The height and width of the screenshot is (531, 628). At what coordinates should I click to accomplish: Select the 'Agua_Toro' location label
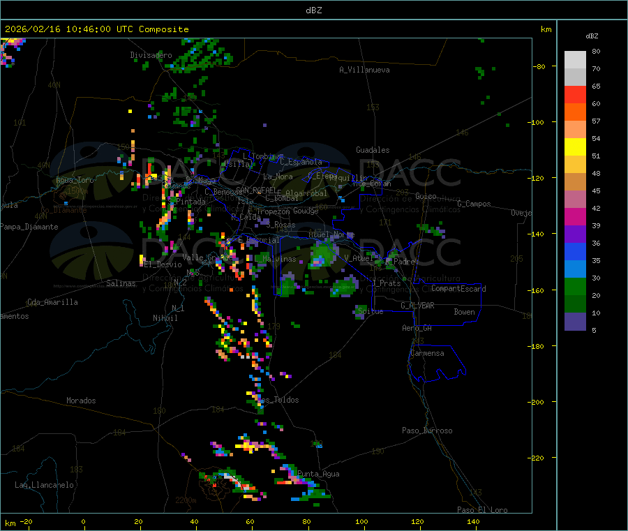(75, 180)
